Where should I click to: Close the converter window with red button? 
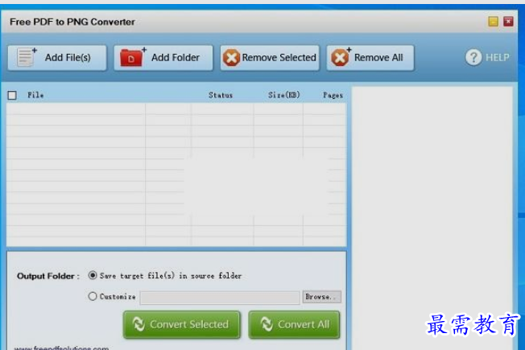click(508, 22)
